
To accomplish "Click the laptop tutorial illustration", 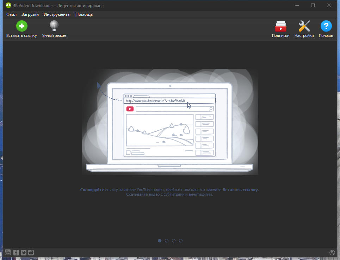I will [x=170, y=122].
